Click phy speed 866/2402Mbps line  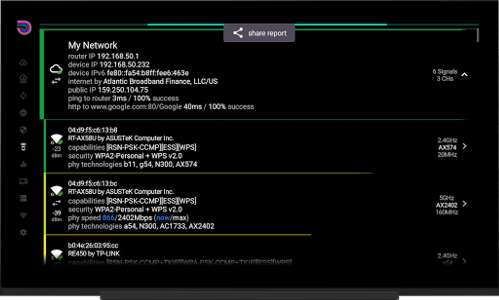tap(128, 218)
